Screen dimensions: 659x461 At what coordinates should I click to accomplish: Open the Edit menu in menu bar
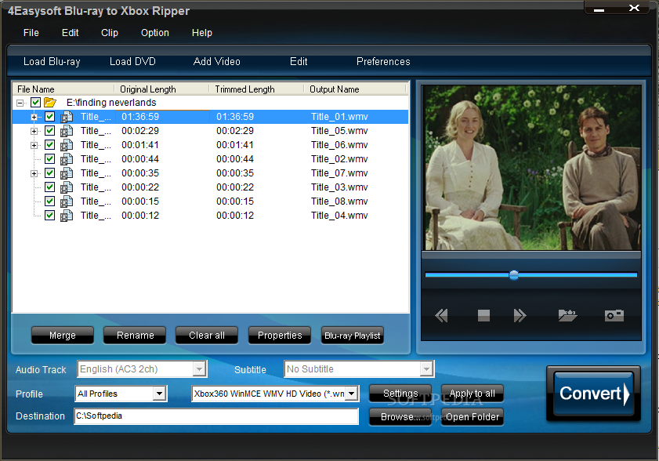(71, 33)
